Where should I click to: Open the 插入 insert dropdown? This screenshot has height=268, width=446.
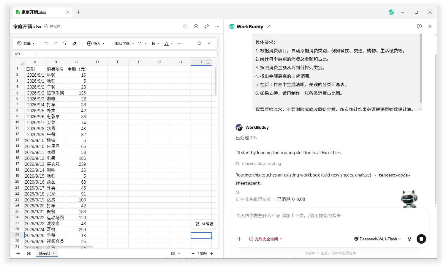(96, 43)
